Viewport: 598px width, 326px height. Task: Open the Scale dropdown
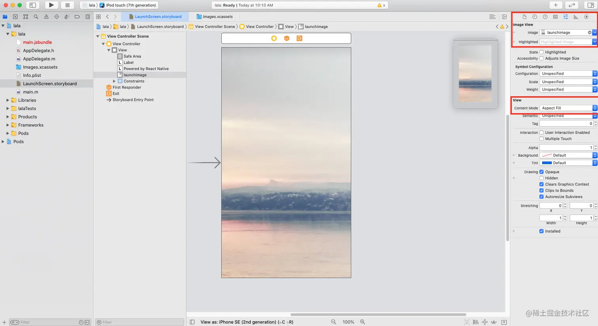coord(568,82)
